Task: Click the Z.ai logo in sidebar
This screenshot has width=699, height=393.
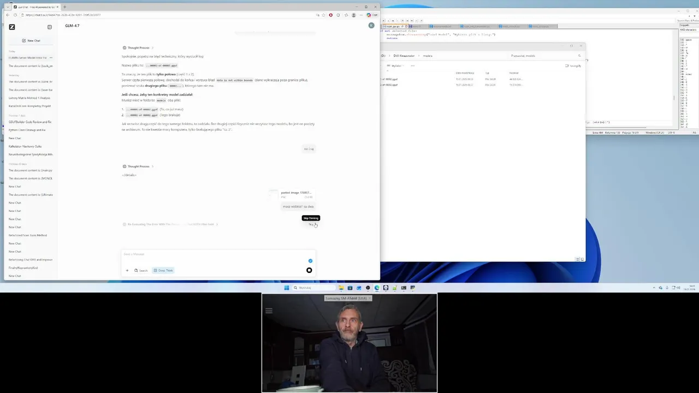Action: tap(12, 27)
